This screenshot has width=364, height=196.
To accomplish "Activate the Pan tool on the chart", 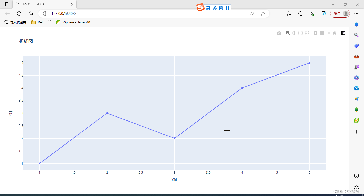I will 294,33.
